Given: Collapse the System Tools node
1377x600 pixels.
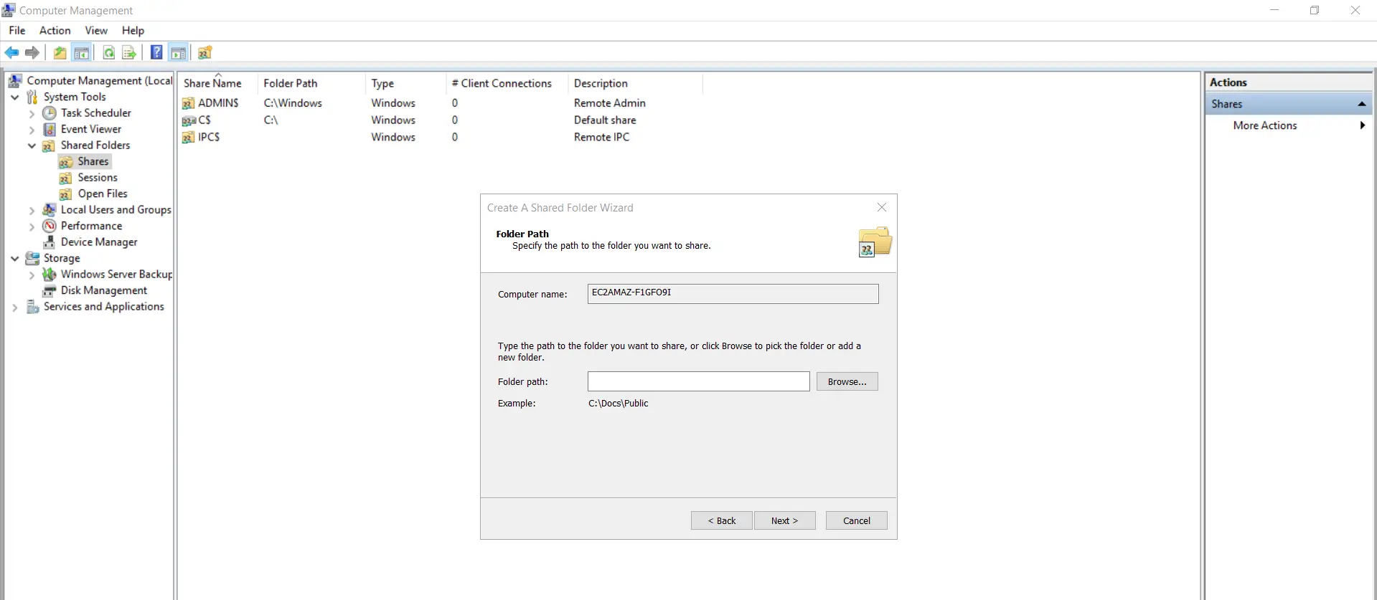Looking at the screenshot, I should (x=15, y=97).
